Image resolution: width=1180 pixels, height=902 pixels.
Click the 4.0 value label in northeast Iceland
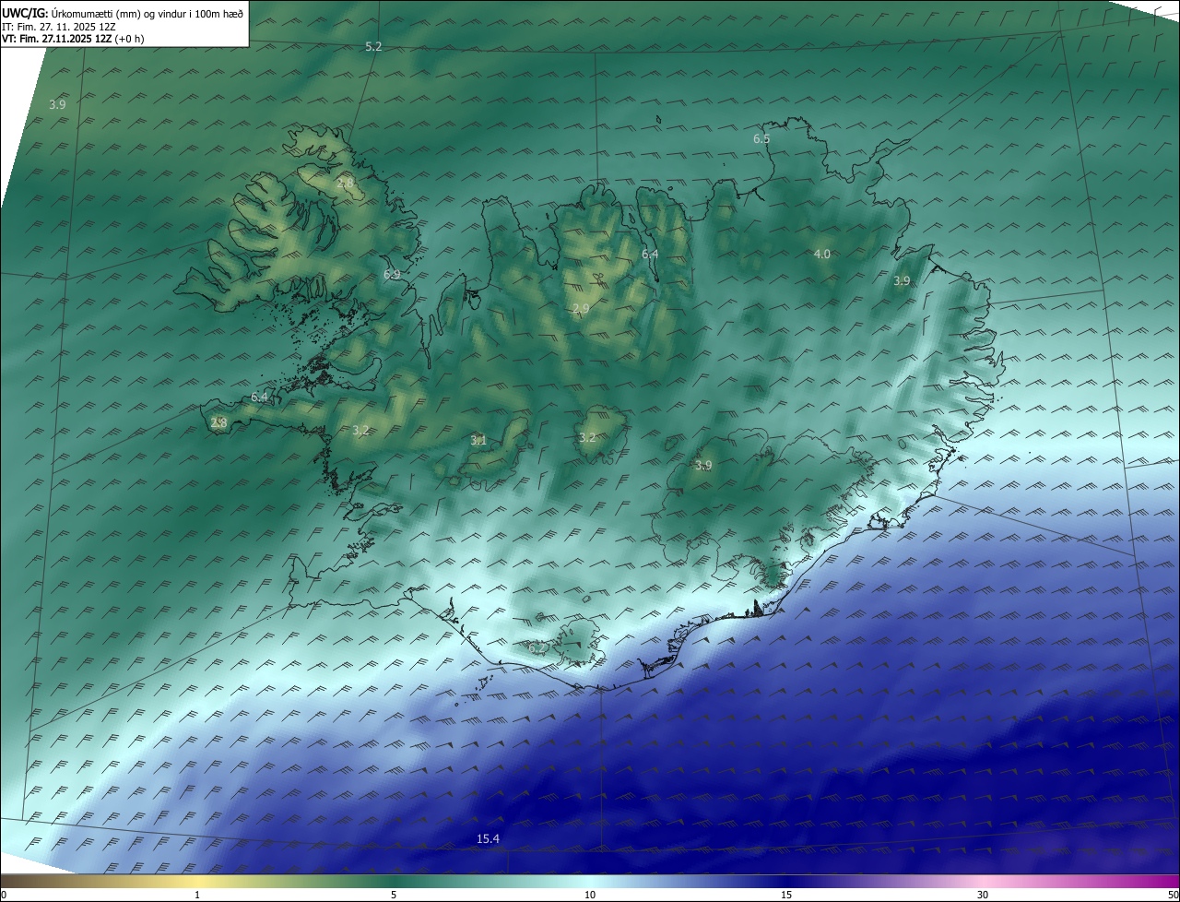coord(821,254)
